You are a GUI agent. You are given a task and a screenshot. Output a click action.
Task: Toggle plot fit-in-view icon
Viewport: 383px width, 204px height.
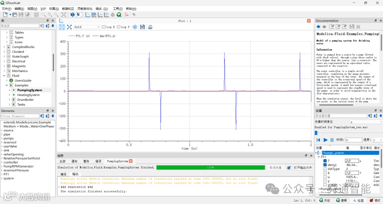pyautogui.click(x=62, y=27)
